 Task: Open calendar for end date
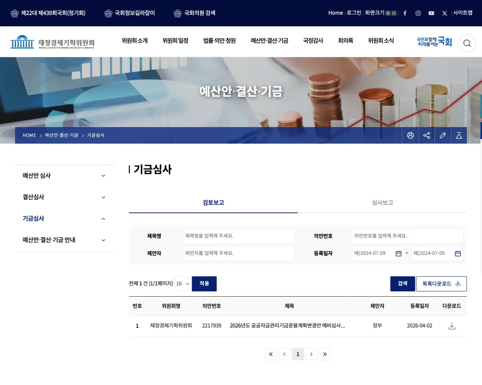(458, 253)
